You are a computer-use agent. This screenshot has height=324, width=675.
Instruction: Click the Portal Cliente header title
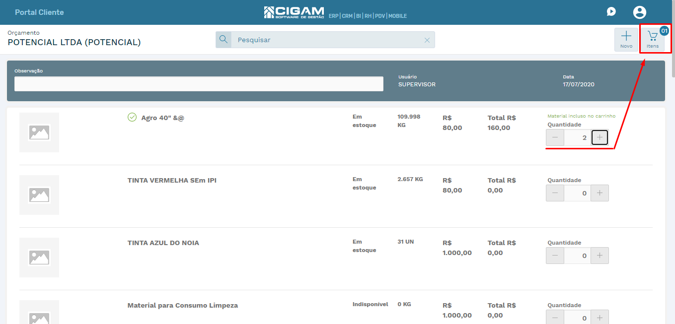tap(39, 12)
